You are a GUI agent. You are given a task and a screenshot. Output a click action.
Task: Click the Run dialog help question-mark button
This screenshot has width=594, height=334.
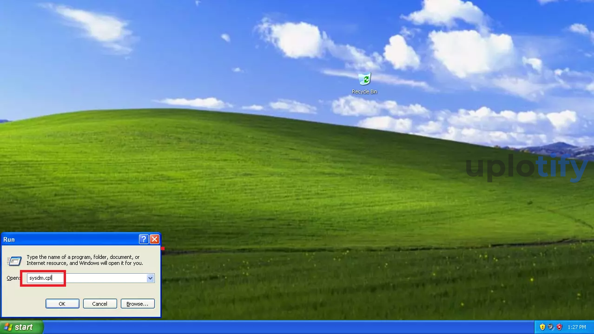tap(144, 239)
